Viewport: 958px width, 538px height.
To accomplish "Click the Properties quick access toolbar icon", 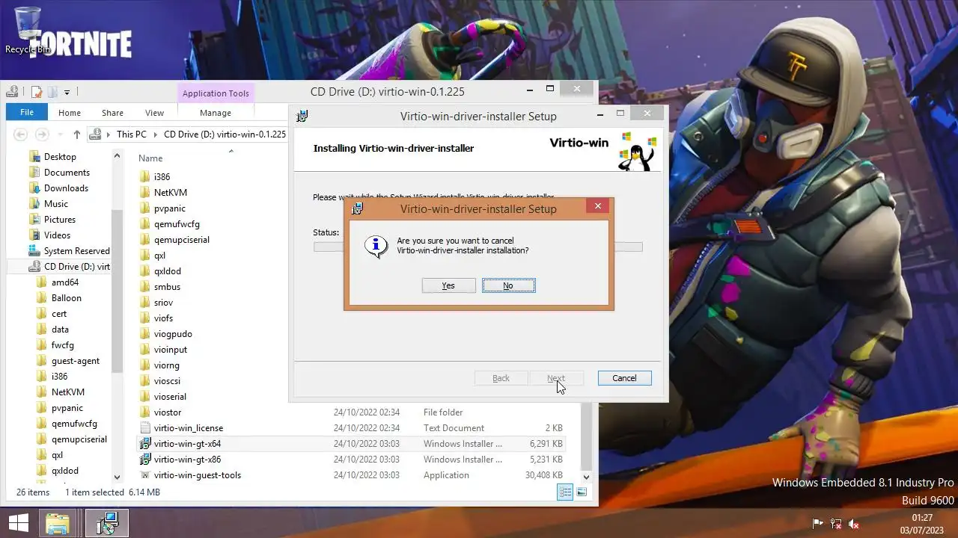I will tap(36, 92).
